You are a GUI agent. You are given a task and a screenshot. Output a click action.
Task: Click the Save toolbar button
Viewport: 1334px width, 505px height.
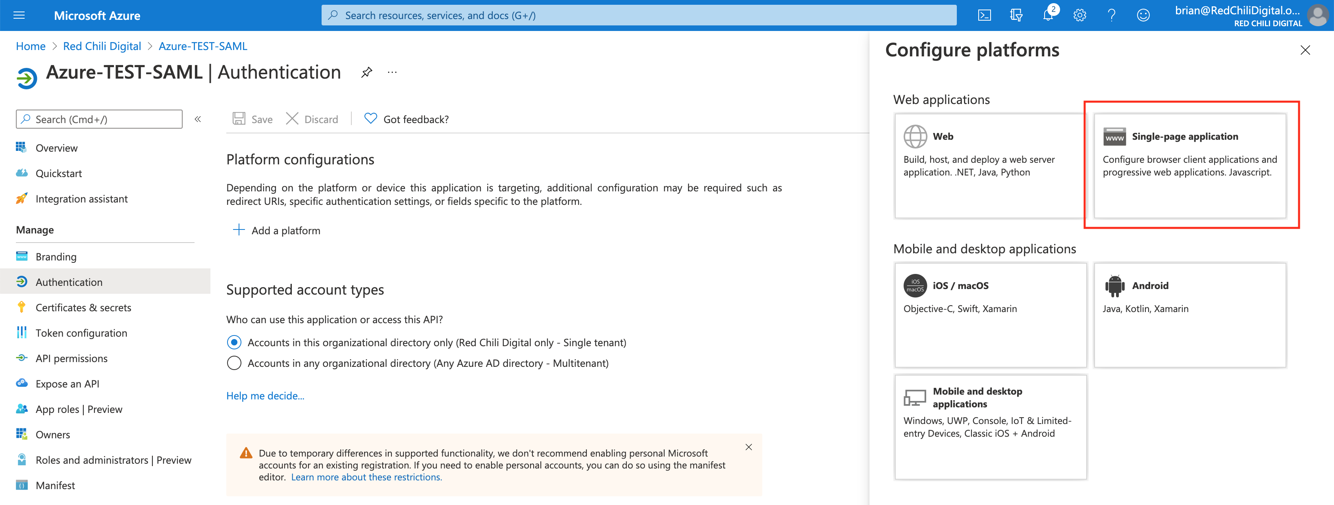pos(253,119)
